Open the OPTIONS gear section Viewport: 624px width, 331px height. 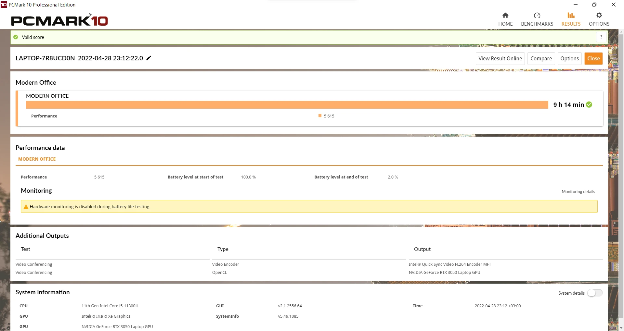599,19
